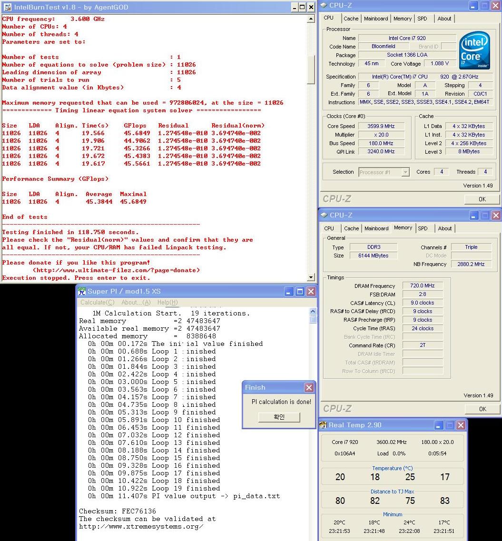Open the Cache tab in lower CPU-Z
The height and width of the screenshot is (541, 502).
pos(352,228)
